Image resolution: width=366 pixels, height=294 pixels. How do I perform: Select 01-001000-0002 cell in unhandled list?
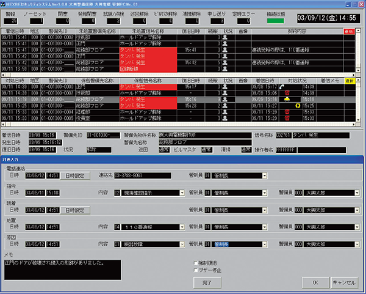click(x=58, y=37)
